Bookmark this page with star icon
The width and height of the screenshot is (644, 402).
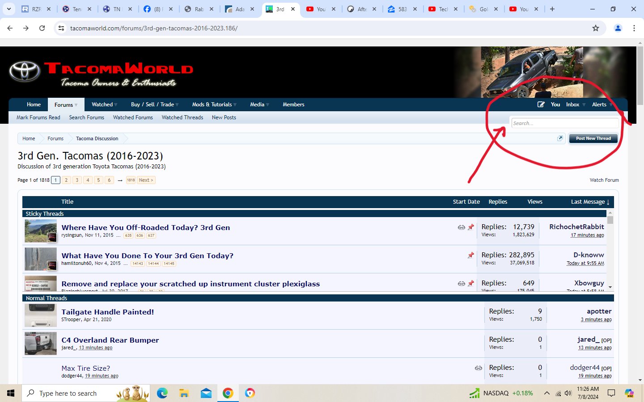pos(595,28)
